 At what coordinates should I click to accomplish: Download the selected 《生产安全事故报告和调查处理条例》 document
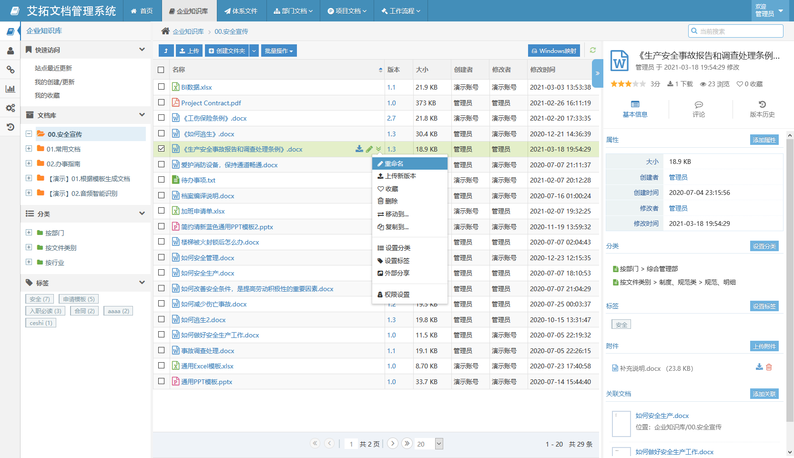pos(359,149)
